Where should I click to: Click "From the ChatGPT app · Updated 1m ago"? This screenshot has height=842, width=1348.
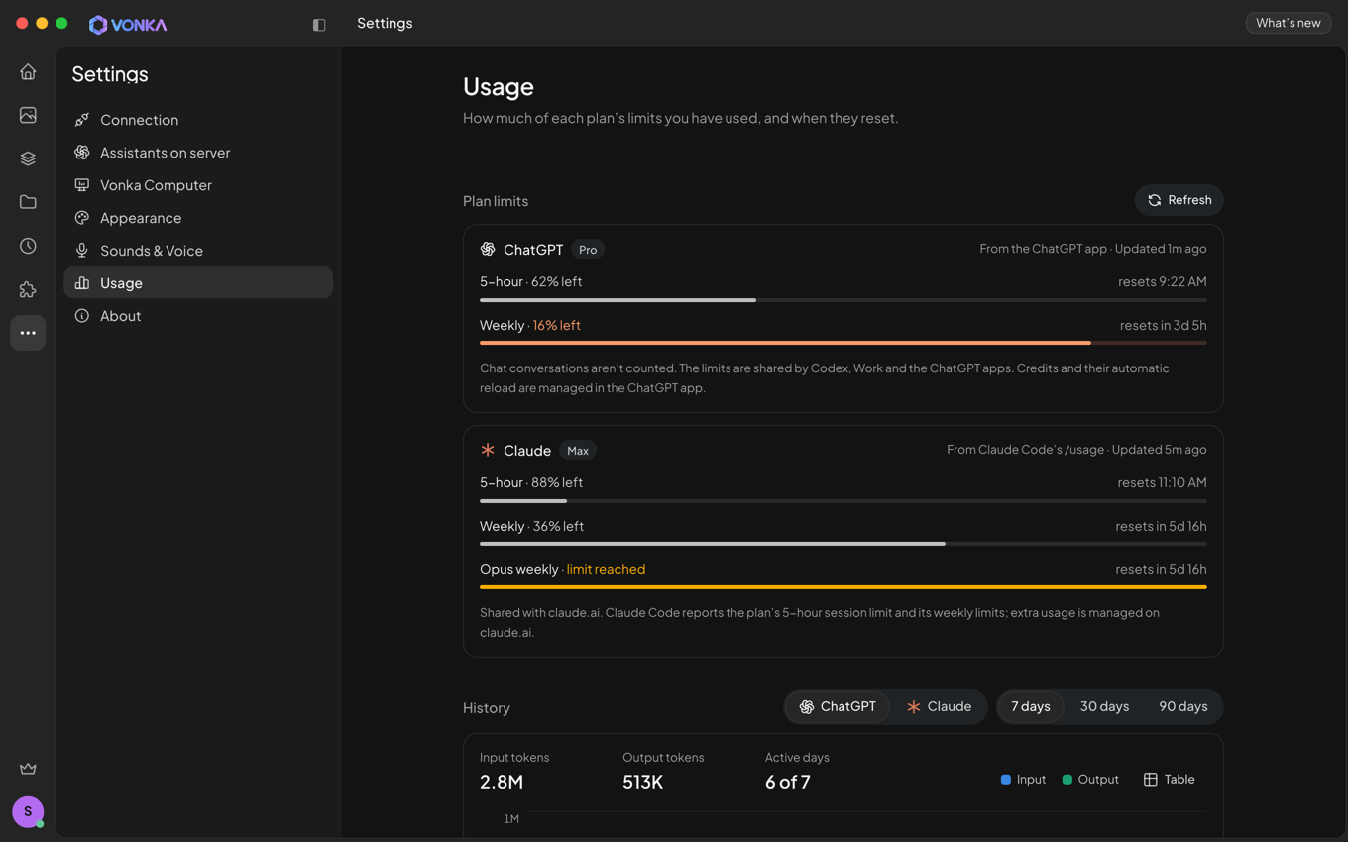[x=1093, y=249]
